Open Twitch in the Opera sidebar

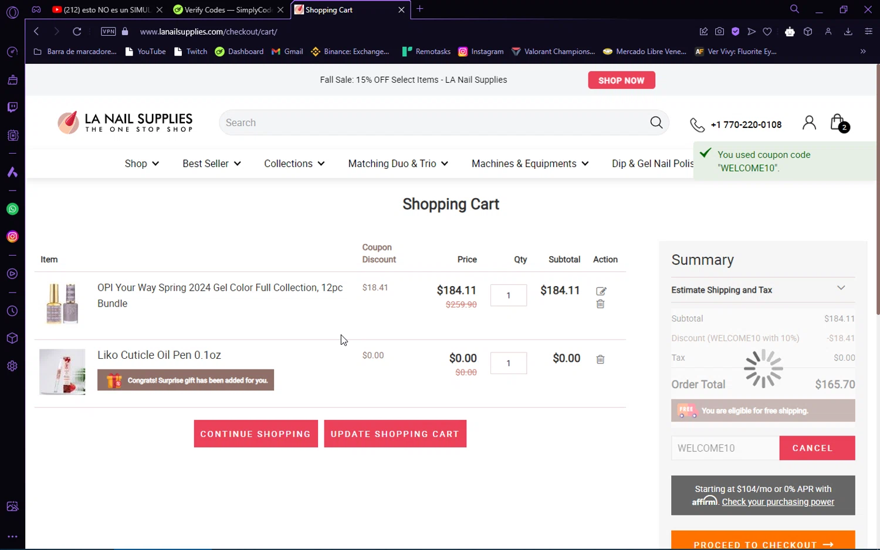click(12, 107)
